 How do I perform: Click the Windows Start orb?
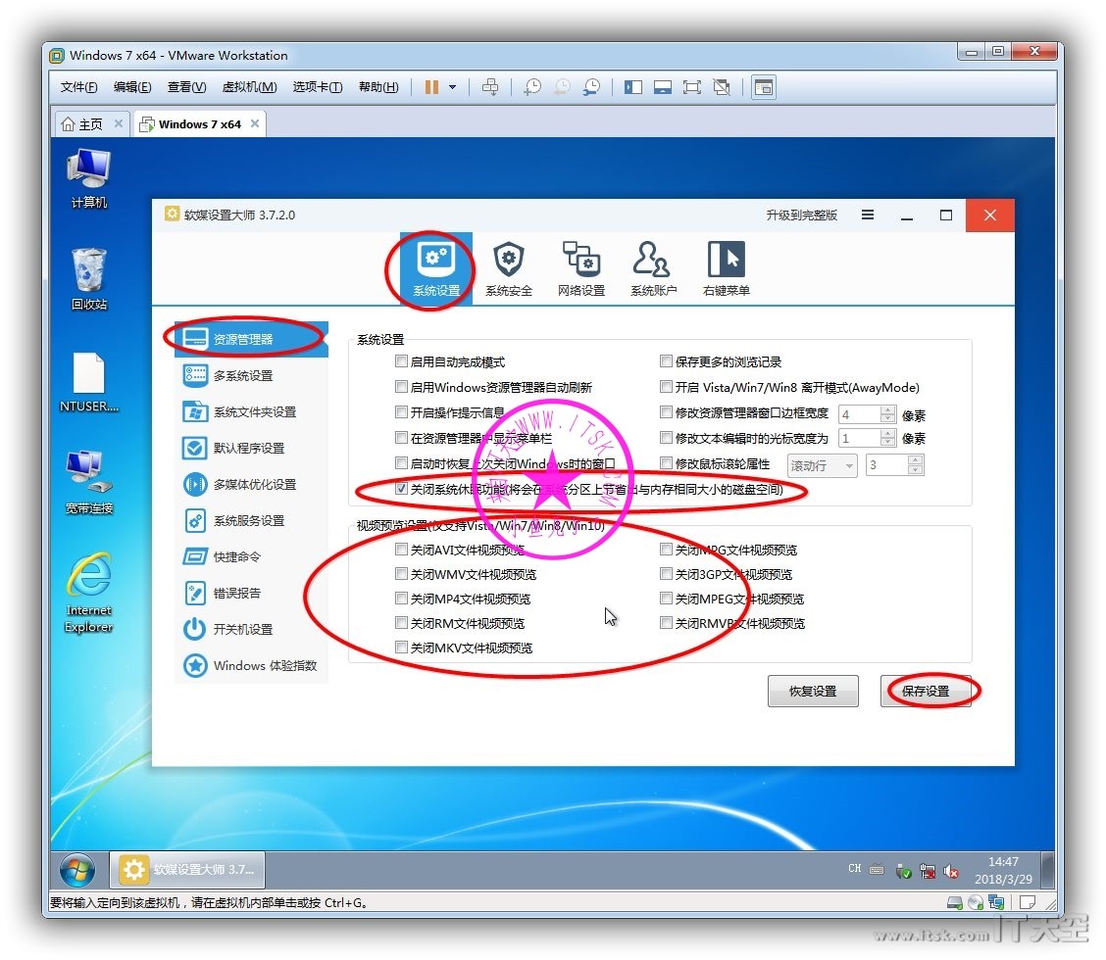[x=77, y=869]
